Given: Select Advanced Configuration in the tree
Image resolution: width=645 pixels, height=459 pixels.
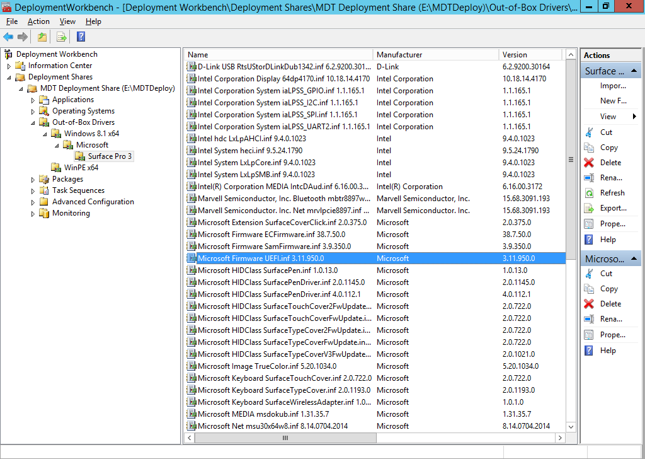Looking at the screenshot, I should (x=93, y=202).
